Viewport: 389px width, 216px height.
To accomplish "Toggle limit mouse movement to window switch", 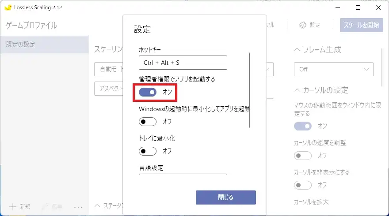I will pyautogui.click(x=303, y=126).
